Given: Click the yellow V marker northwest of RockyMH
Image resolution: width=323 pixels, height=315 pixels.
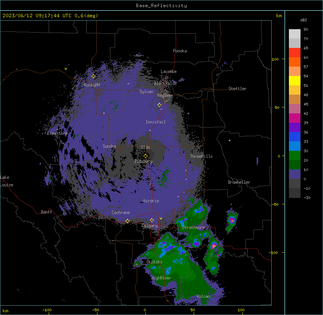Looking at the screenshot, I should pos(66,69).
